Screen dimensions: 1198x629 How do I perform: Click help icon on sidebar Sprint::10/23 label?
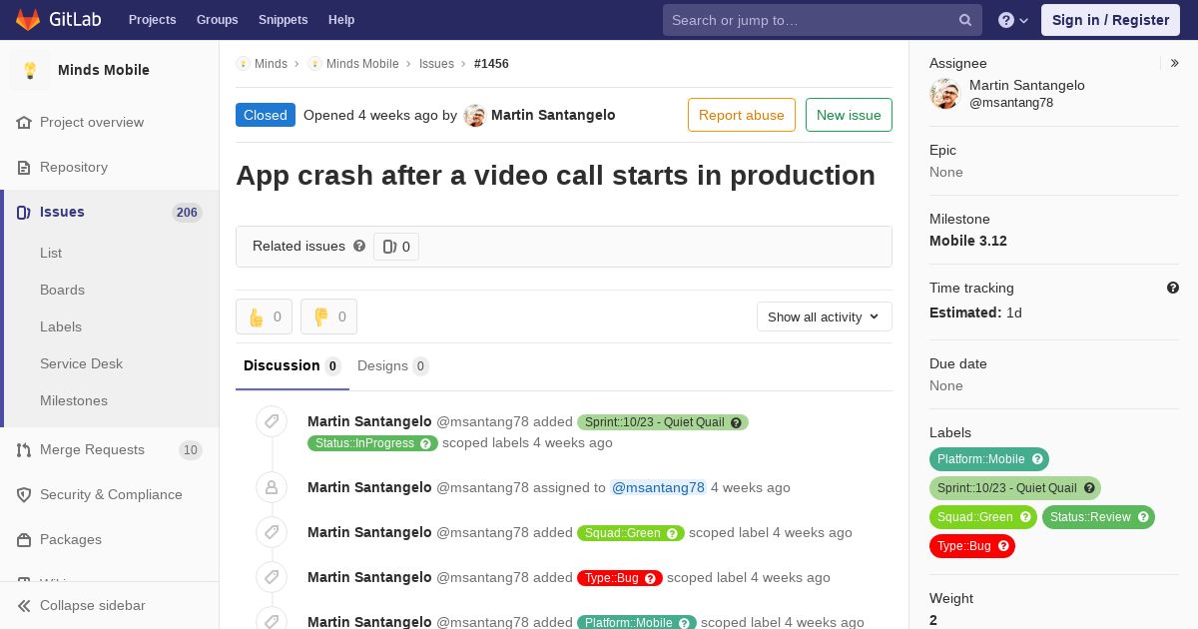1089,488
